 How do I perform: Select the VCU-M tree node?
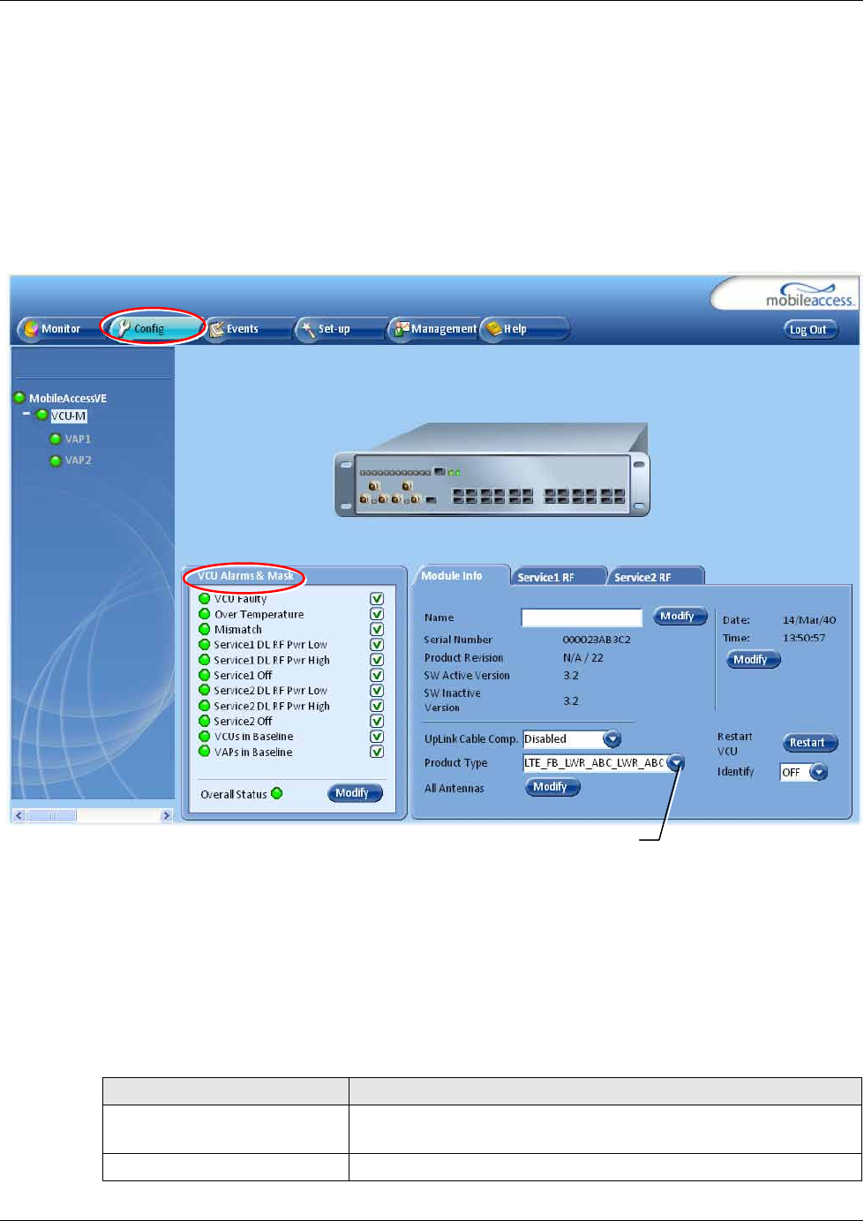tap(69, 416)
